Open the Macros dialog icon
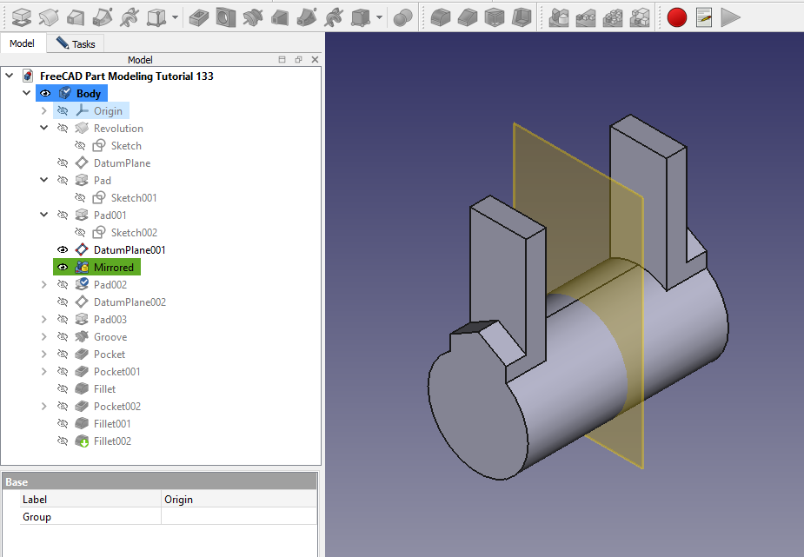Image resolution: width=804 pixels, height=557 pixels. tap(704, 17)
